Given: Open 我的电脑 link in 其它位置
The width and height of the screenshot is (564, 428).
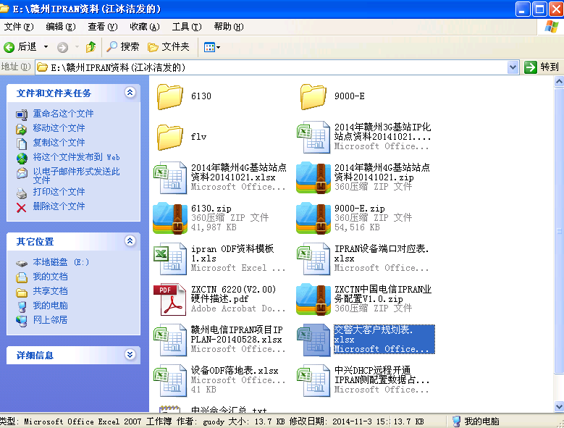Looking at the screenshot, I should click(51, 306).
